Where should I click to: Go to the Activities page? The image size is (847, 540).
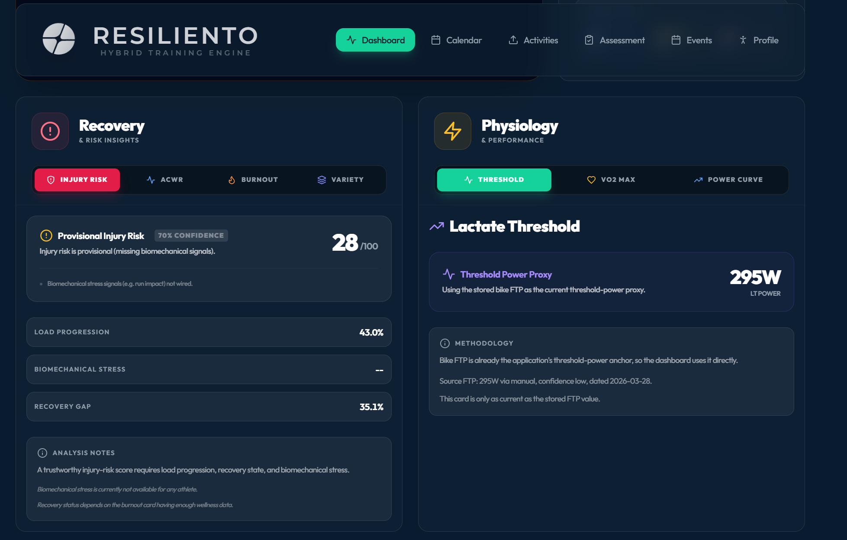(x=533, y=40)
